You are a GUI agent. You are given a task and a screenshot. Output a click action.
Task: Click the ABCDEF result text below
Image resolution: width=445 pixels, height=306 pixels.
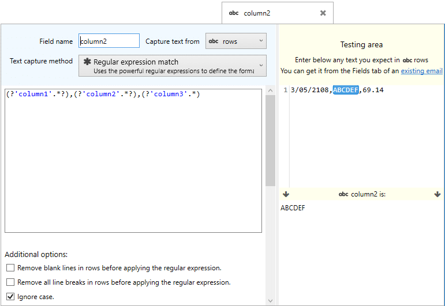pos(293,207)
